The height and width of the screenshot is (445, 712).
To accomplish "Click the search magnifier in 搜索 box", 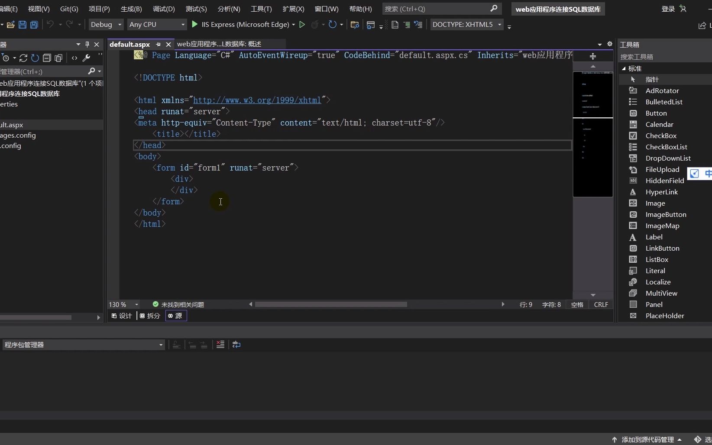I will click(x=494, y=9).
